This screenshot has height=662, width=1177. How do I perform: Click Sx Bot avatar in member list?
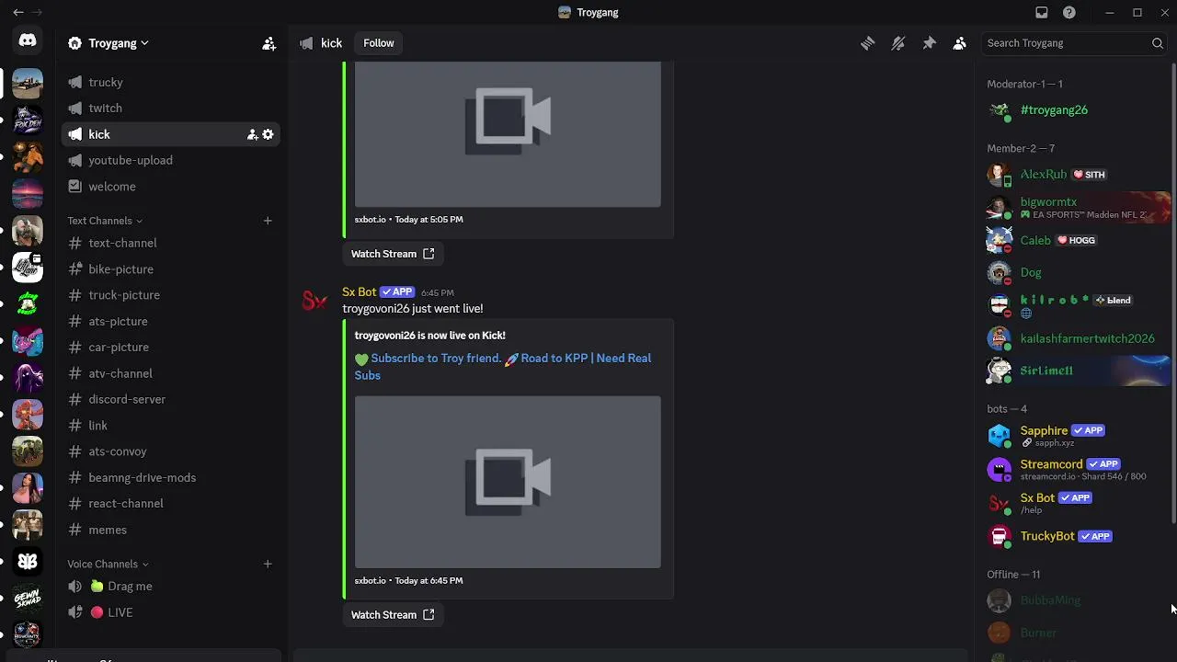pos(1000,503)
